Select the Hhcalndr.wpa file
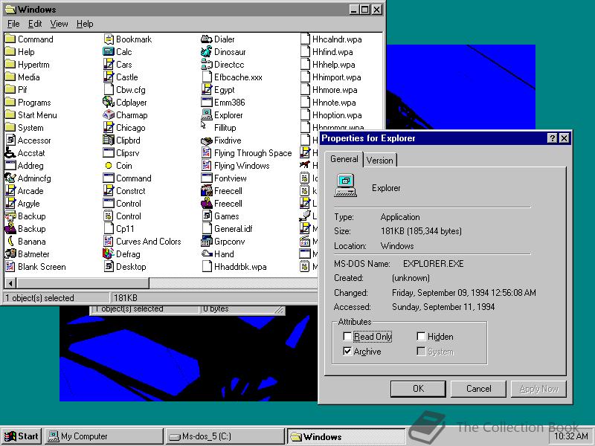The height and width of the screenshot is (446, 595). coord(331,39)
